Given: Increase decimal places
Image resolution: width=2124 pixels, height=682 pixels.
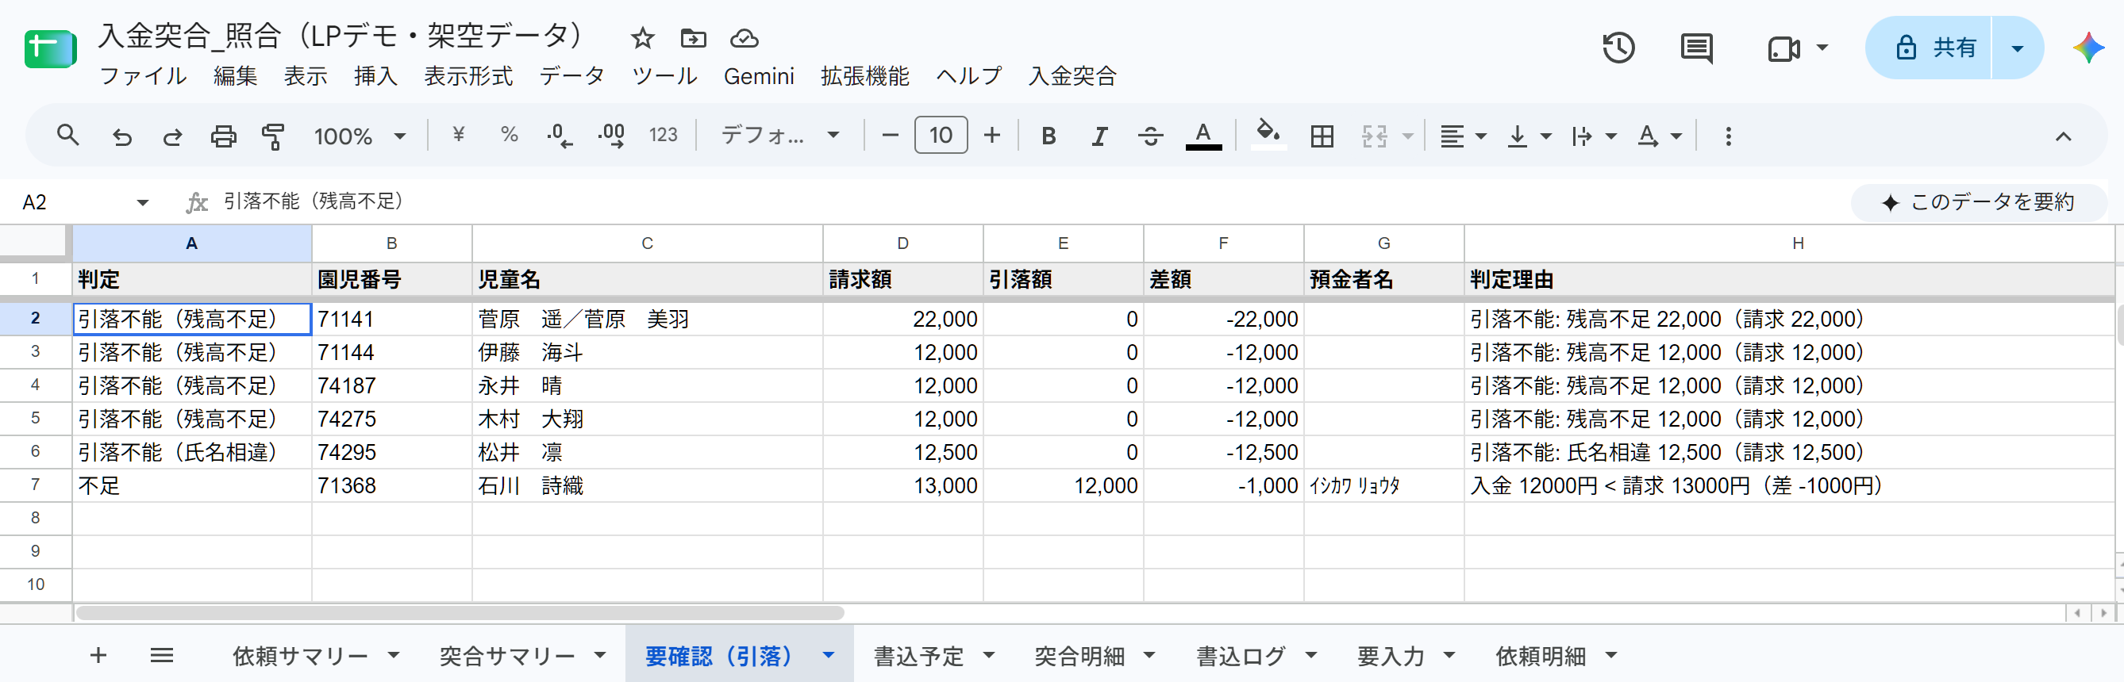Looking at the screenshot, I should (611, 135).
